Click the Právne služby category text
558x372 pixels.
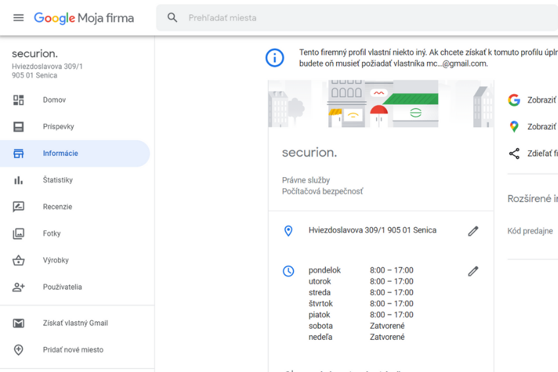(x=306, y=180)
